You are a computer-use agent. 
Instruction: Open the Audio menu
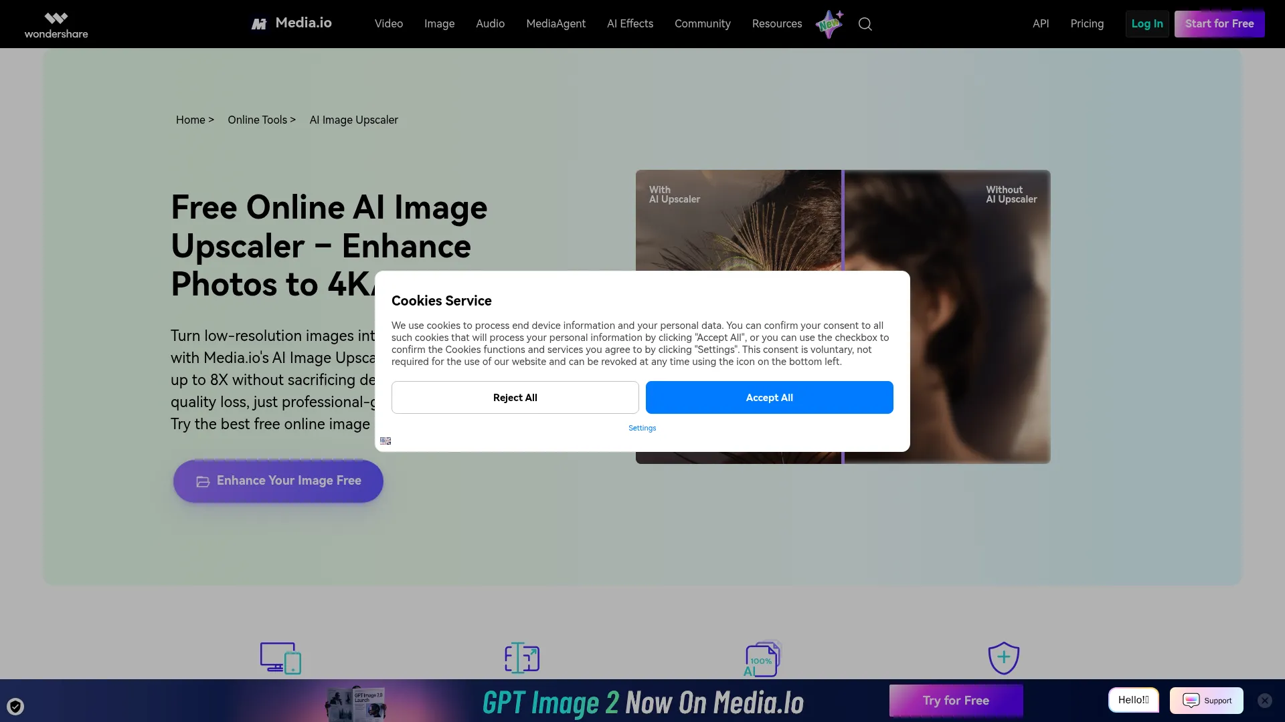[491, 23]
